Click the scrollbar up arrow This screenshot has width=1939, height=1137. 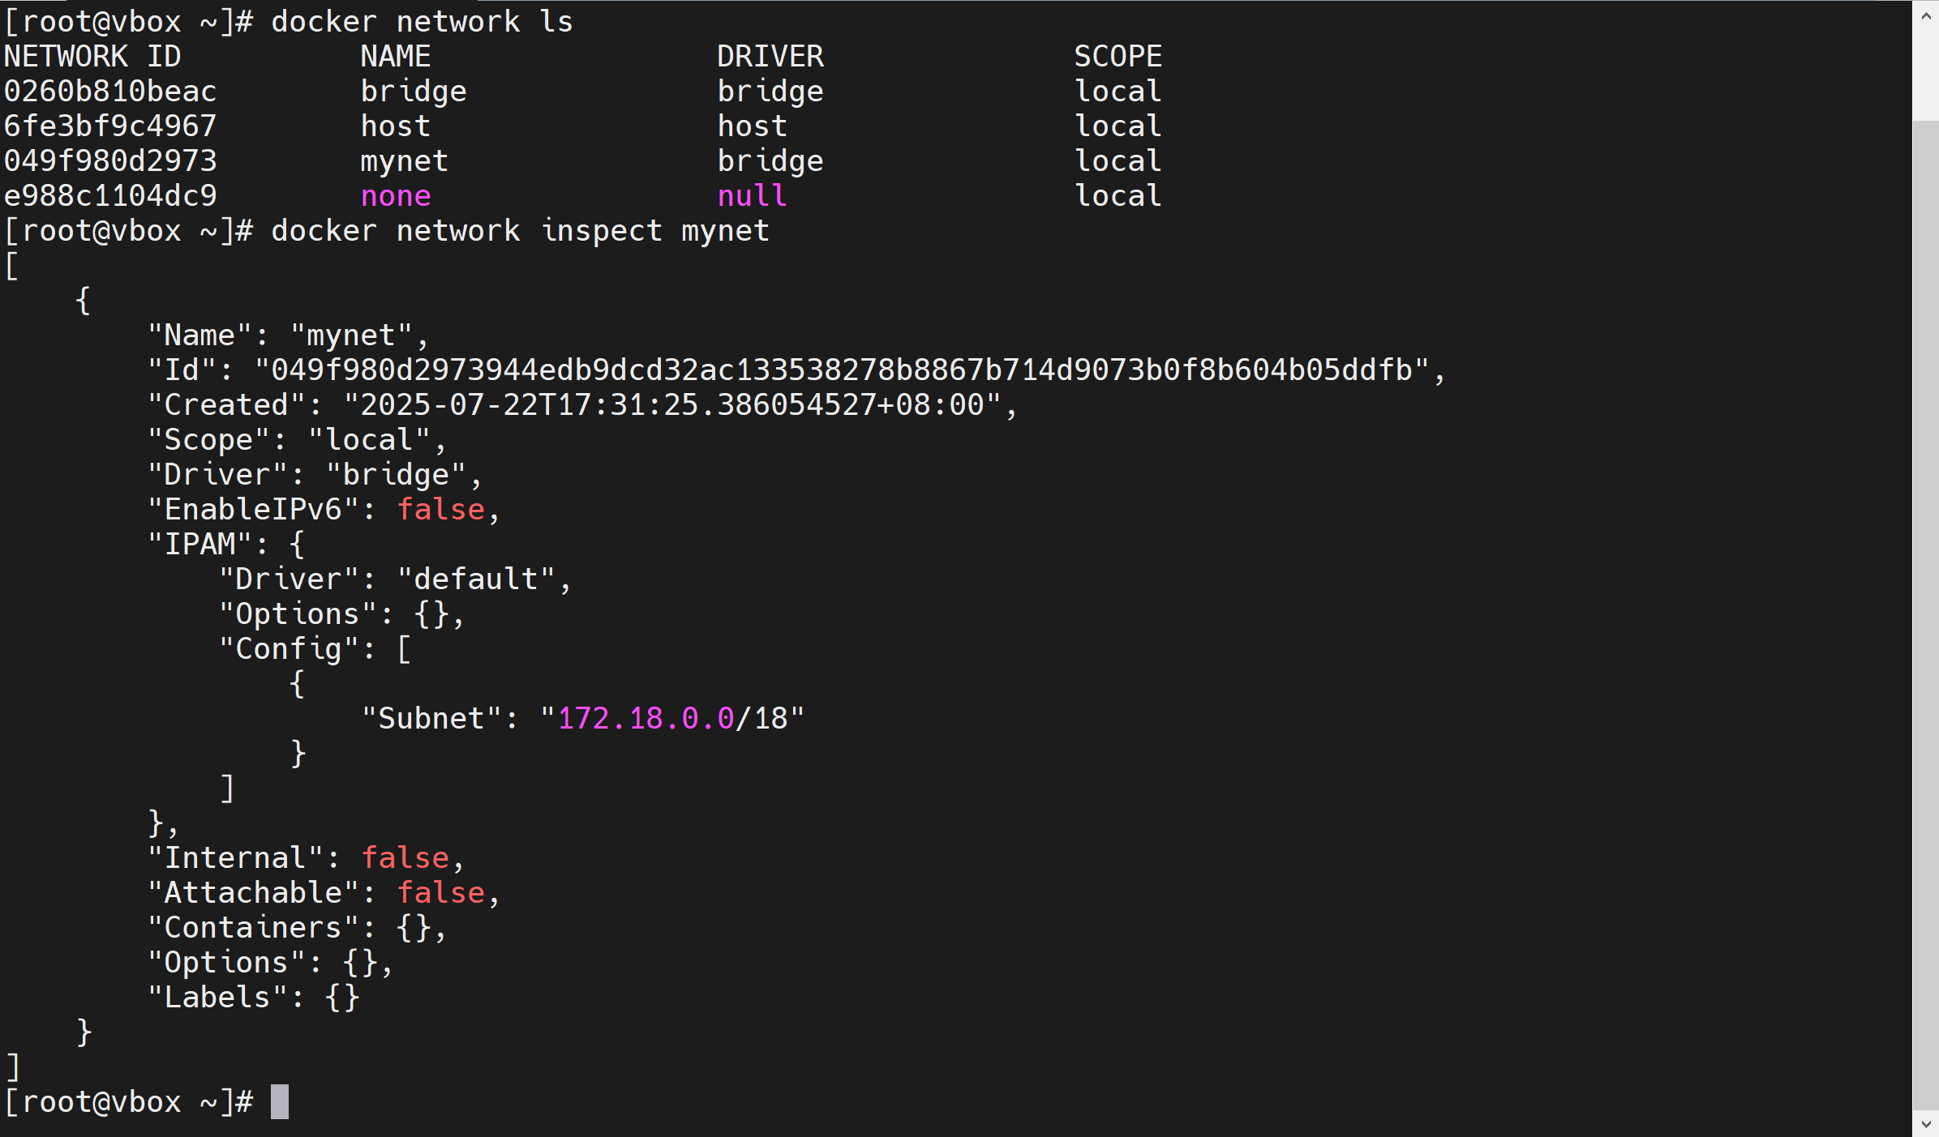tap(1925, 15)
